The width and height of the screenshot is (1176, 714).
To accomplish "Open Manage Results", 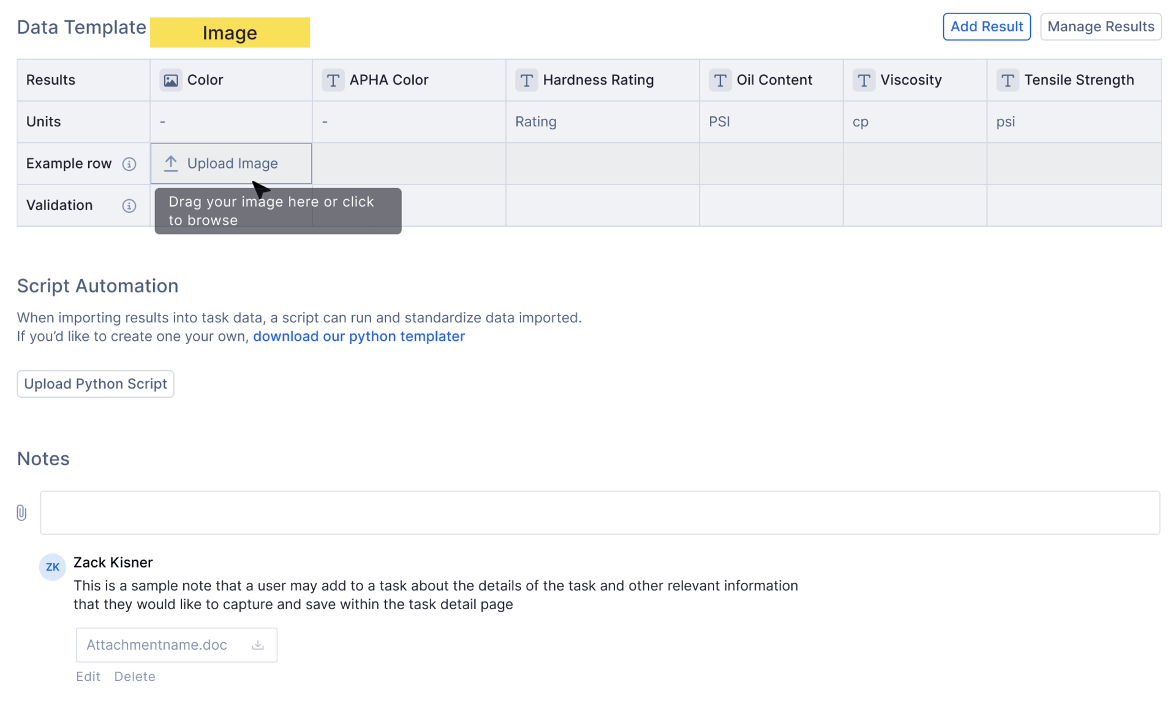I will (1100, 27).
